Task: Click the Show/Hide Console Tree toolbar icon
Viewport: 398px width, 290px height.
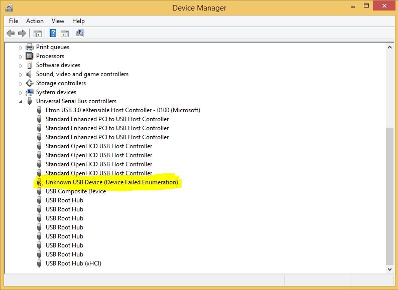Action: [38, 33]
